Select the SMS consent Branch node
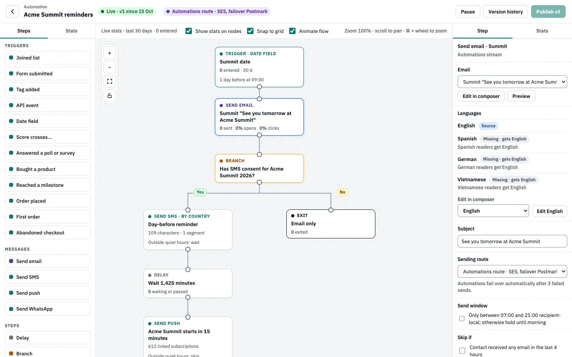Image resolution: width=572 pixels, height=357 pixels. pos(259,168)
